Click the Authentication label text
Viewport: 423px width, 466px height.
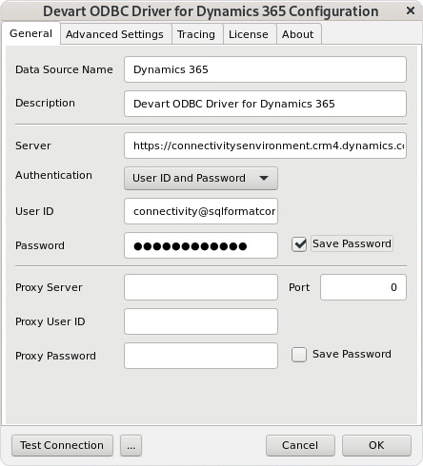pos(53,175)
